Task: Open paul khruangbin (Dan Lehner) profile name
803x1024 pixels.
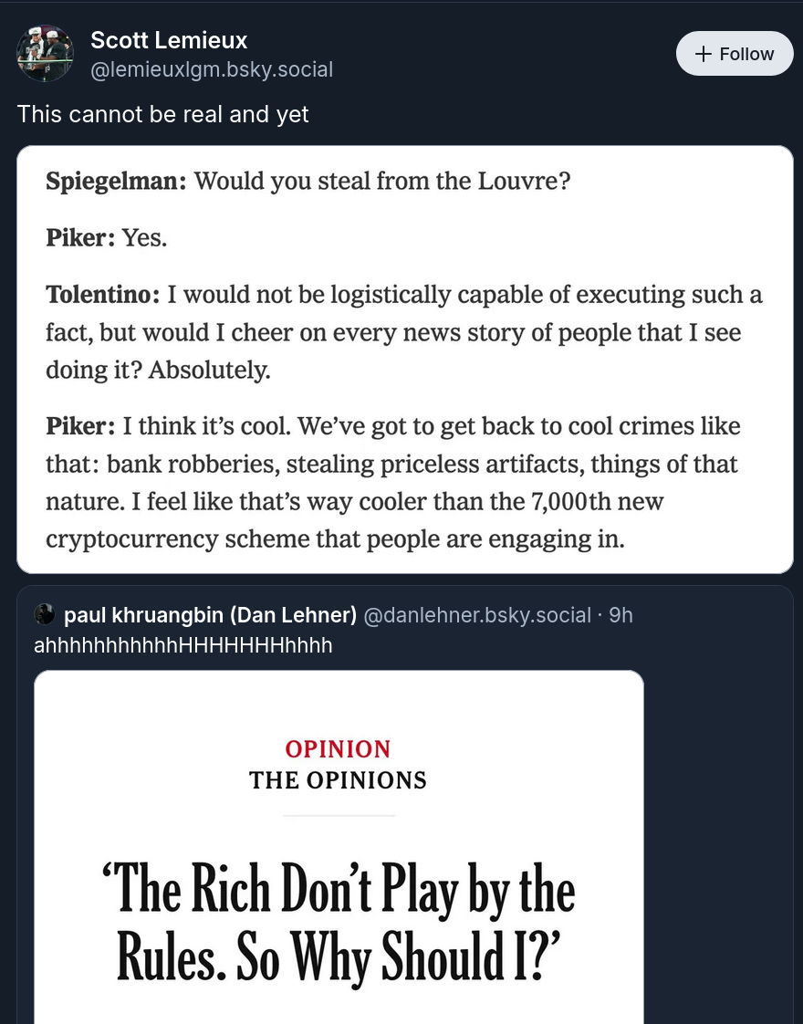Action: tap(210, 615)
